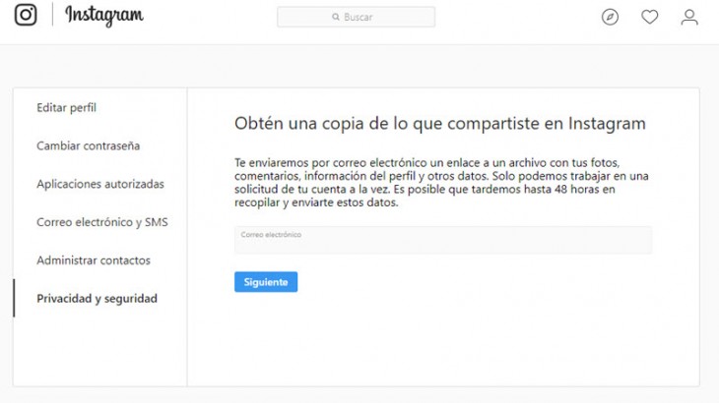Click the heading Obtén una copia de lo que compartiste
719x403 pixels.
point(439,124)
